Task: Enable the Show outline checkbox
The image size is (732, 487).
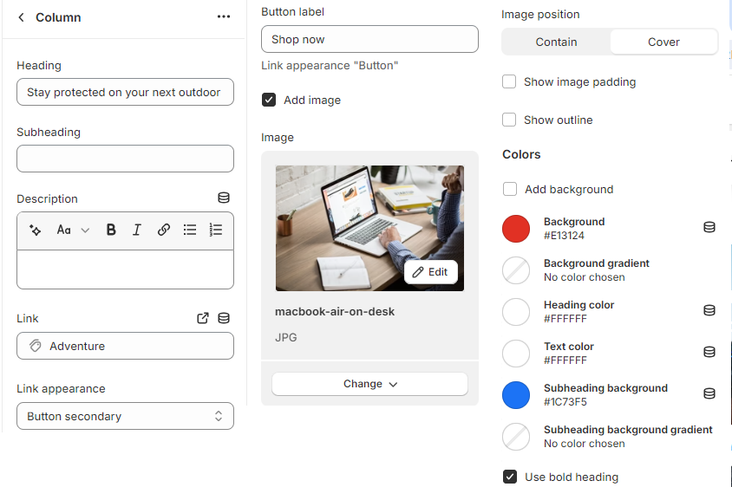Action: click(509, 120)
